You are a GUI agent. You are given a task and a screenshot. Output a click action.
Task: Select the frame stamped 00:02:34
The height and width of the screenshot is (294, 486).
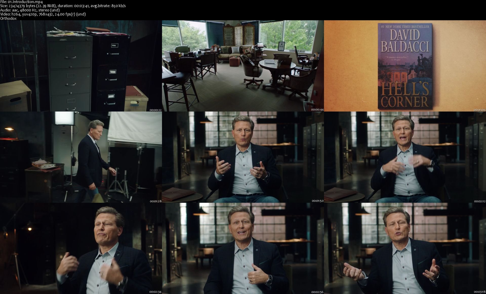pos(81,248)
